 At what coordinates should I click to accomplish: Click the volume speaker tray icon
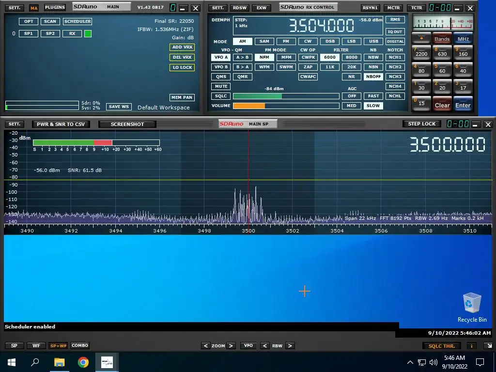pos(434,362)
